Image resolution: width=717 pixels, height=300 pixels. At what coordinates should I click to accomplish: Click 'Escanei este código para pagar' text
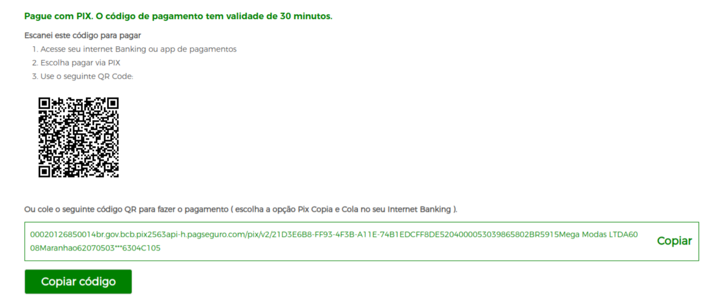83,35
